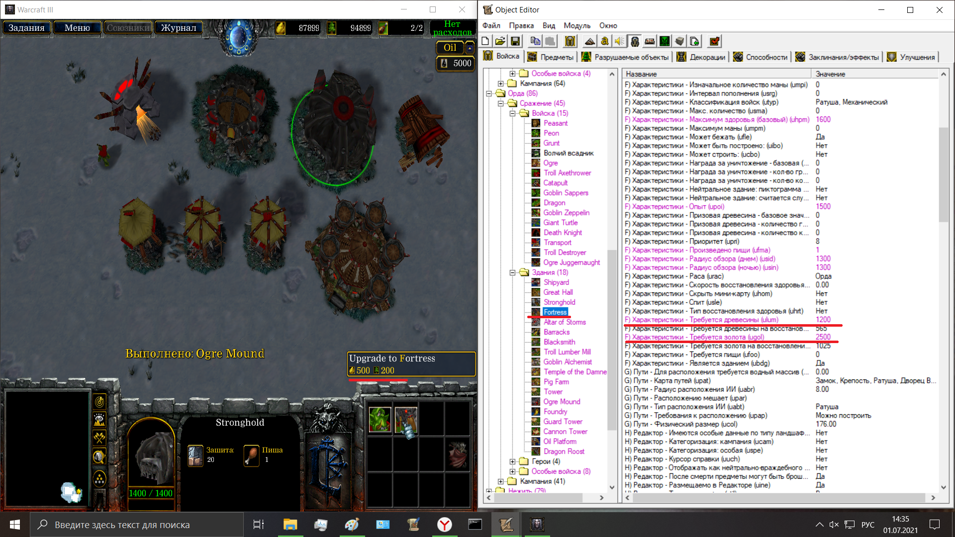Click the helmet icon after the paste icon
Screen dimensions: 955x537
[x=570, y=41]
